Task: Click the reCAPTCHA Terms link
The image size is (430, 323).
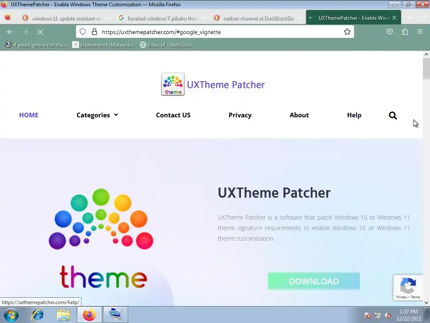Action: 415,297
